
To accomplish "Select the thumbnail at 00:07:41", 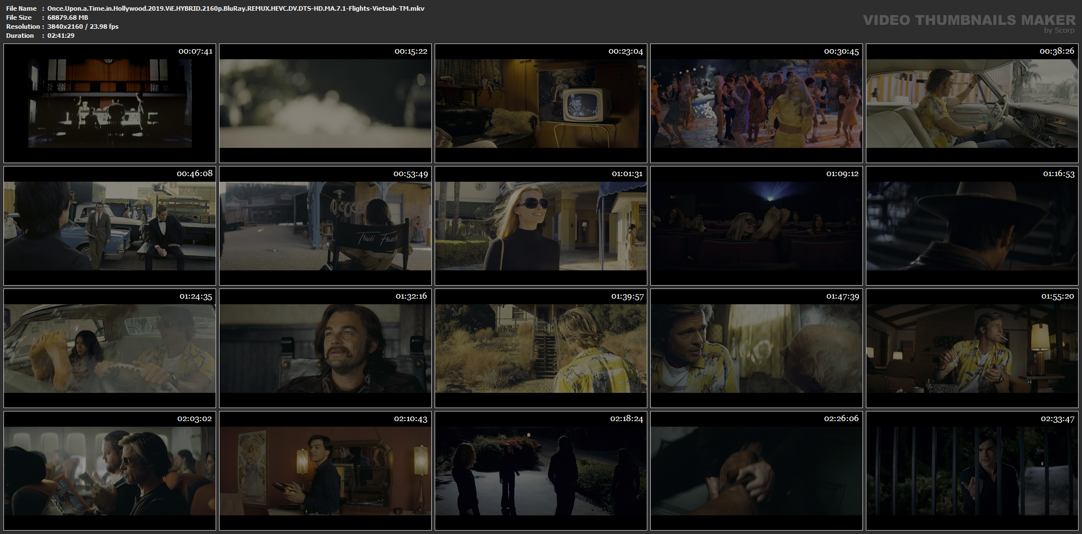I will click(x=109, y=103).
